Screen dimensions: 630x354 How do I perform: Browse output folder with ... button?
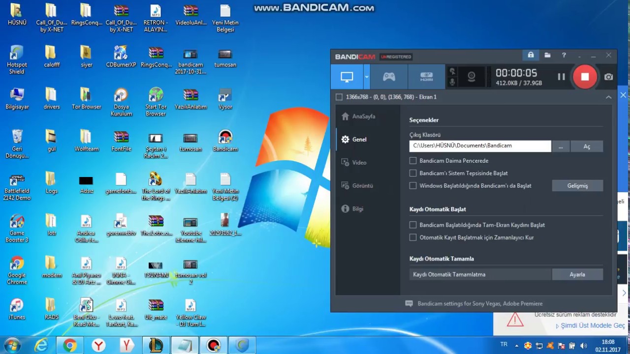tap(561, 146)
